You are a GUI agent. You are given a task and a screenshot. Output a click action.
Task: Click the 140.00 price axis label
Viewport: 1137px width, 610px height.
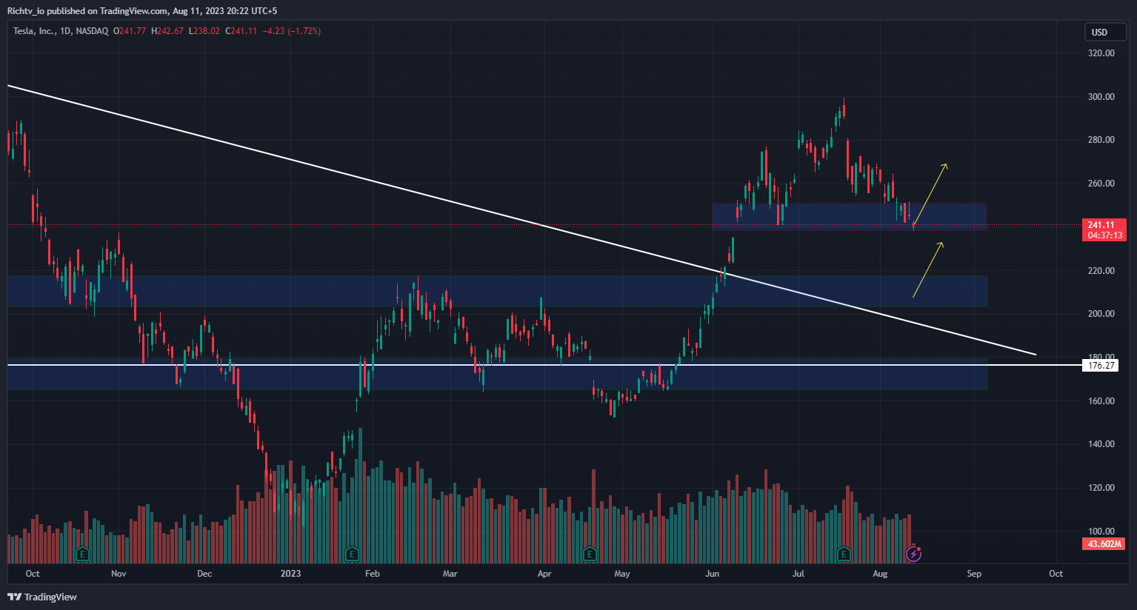tap(1101, 444)
